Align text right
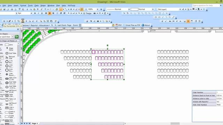The image size is (223, 125). (53, 13)
